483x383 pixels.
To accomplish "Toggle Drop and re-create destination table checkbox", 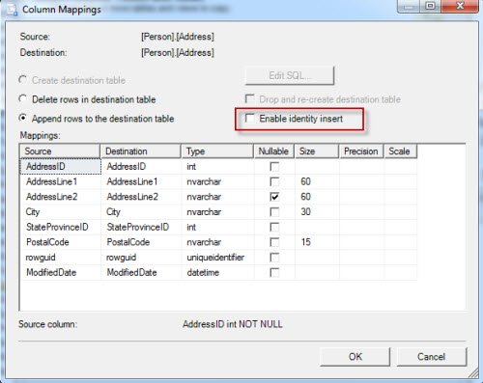I will 250,99.
